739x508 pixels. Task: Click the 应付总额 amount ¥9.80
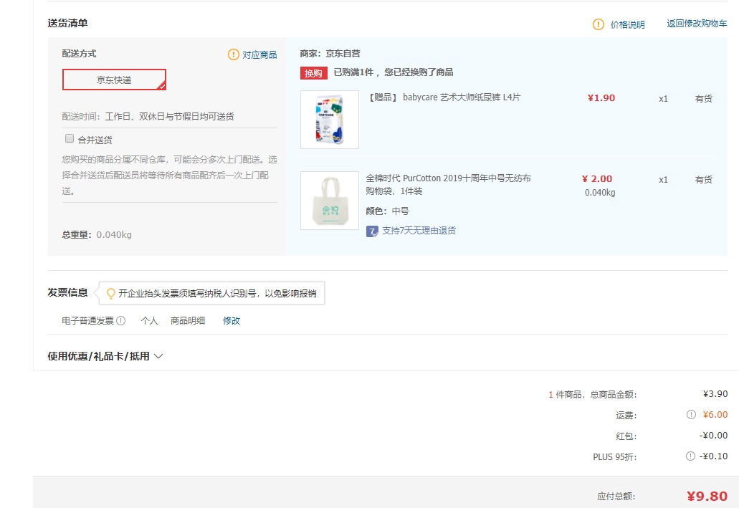[x=707, y=497]
